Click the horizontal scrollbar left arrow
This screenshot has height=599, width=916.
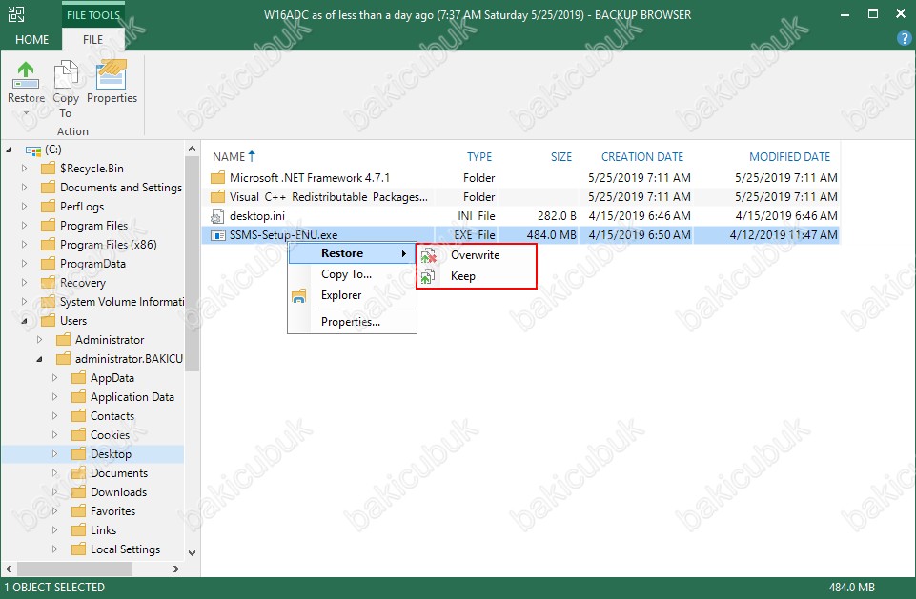tap(9, 569)
